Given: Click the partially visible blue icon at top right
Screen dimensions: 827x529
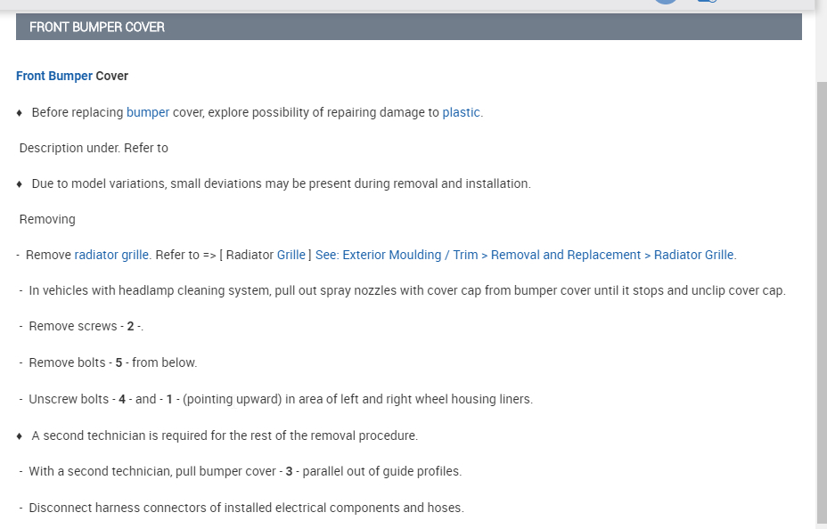Looking at the screenshot, I should pyautogui.click(x=708, y=2).
